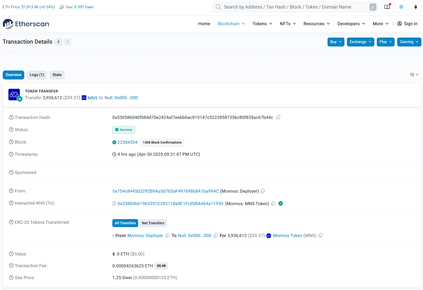Click Gas Price help question icon
Image resolution: width=423 pixels, height=290 pixels.
coord(11,278)
